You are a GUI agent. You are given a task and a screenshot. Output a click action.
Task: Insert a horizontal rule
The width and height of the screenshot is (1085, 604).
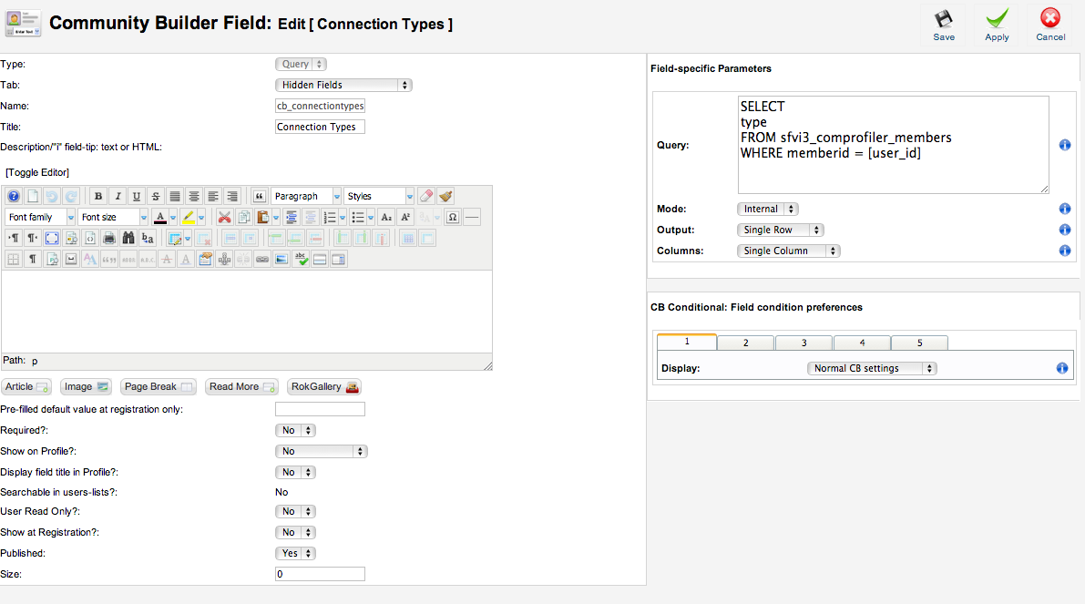pos(472,217)
